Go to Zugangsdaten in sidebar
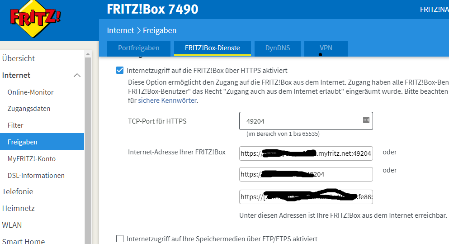449x244 pixels. (29, 109)
